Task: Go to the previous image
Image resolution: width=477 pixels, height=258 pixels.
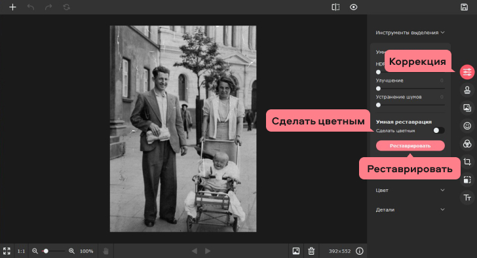Action: [195, 251]
